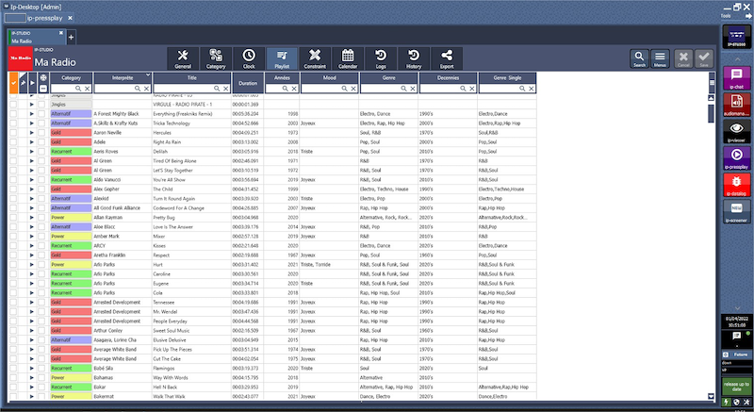Click the release up to date button
This screenshot has width=754, height=412.
pos(736,387)
